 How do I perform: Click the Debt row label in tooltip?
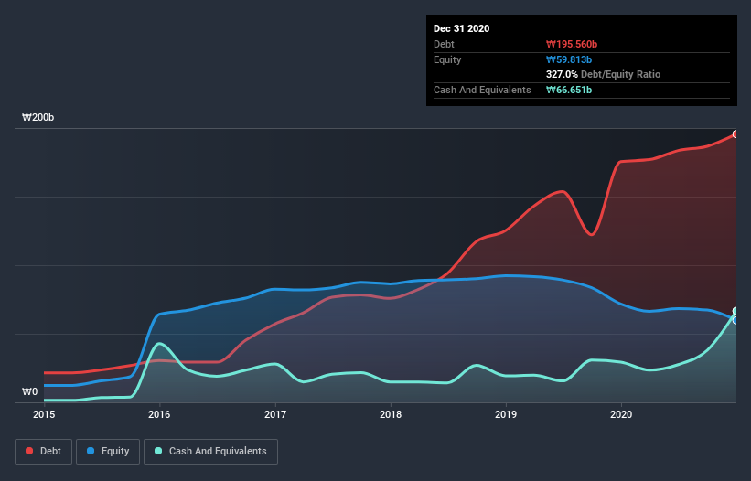[x=444, y=44]
